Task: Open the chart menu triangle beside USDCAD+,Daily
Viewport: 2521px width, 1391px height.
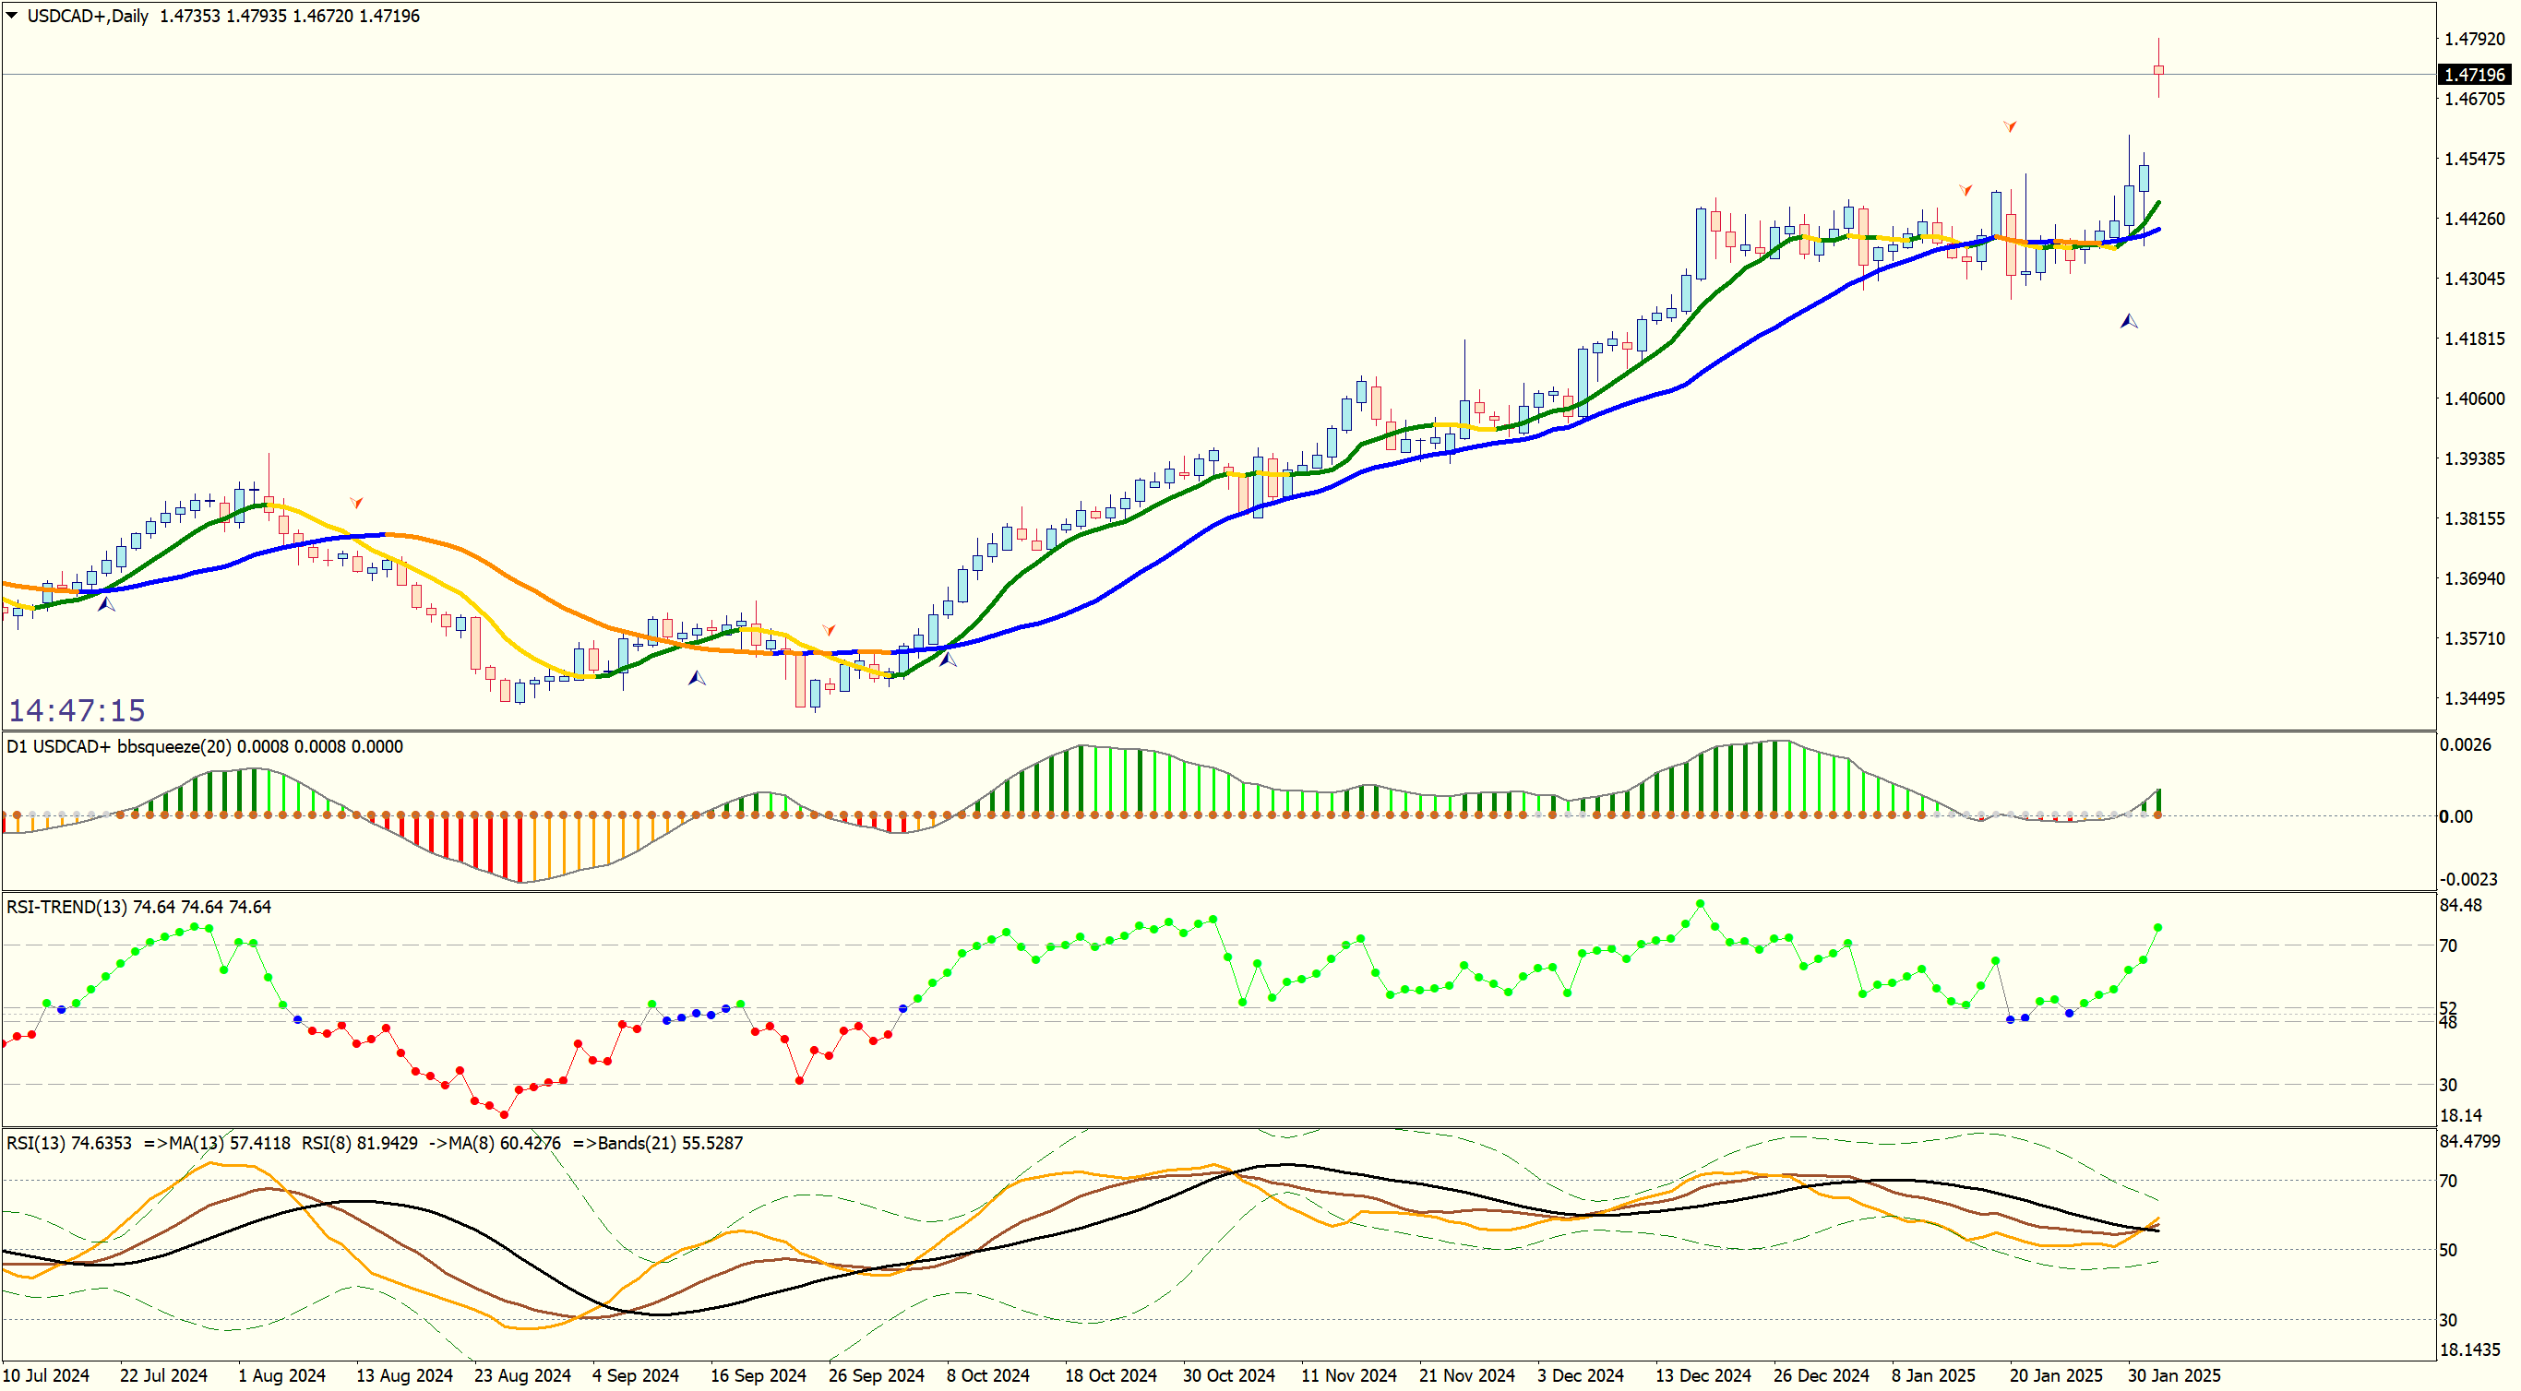Action: [12, 16]
